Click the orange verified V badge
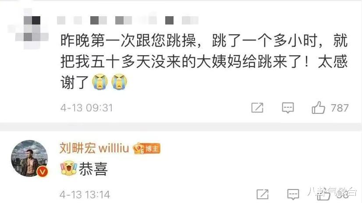The height and width of the screenshot is (203, 362). coord(42,172)
